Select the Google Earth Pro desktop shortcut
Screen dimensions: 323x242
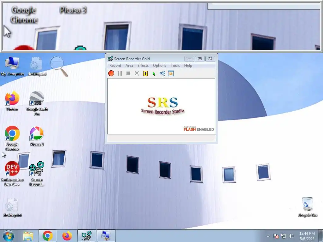[x=37, y=103]
